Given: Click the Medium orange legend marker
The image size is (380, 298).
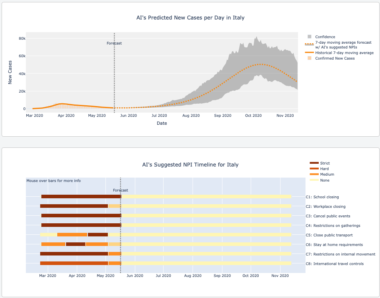Looking at the screenshot, I should tap(314, 174).
